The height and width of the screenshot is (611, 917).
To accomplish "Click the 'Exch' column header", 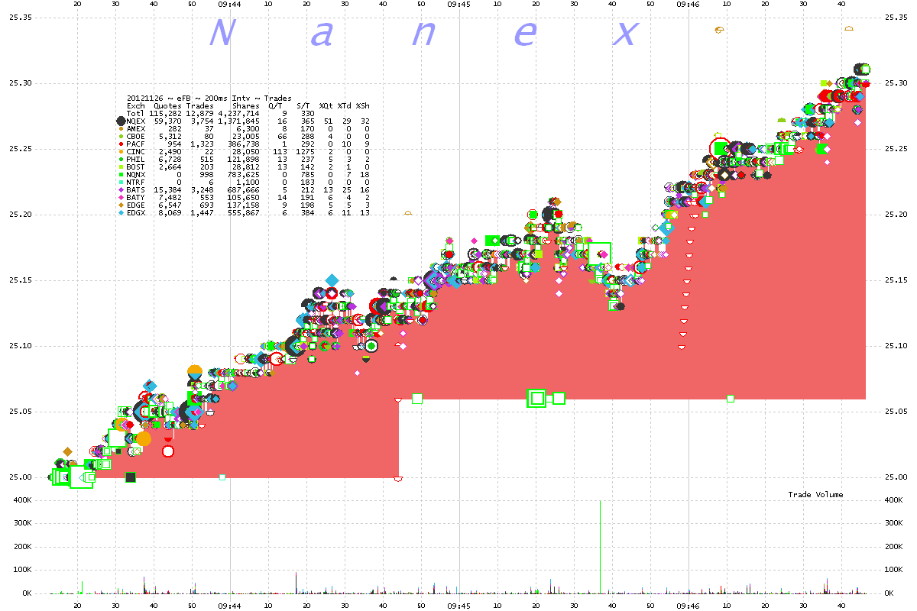I will coord(135,105).
